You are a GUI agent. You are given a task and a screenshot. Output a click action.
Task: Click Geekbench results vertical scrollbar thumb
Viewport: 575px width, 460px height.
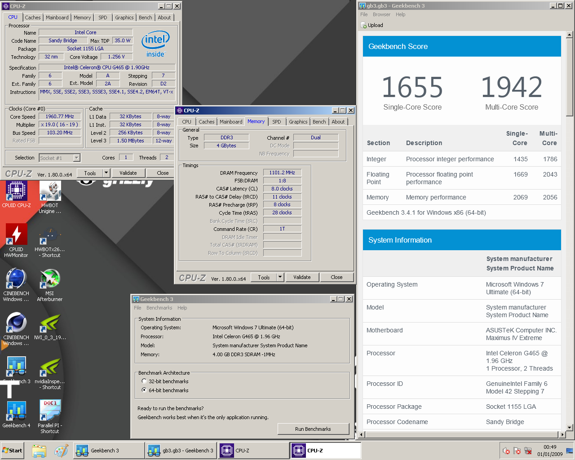tap(569, 77)
